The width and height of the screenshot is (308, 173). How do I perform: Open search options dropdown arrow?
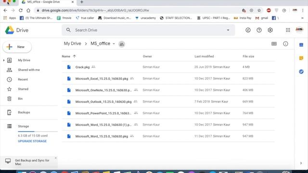click(228, 30)
